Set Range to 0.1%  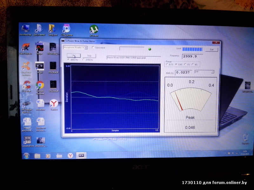coord(167,65)
